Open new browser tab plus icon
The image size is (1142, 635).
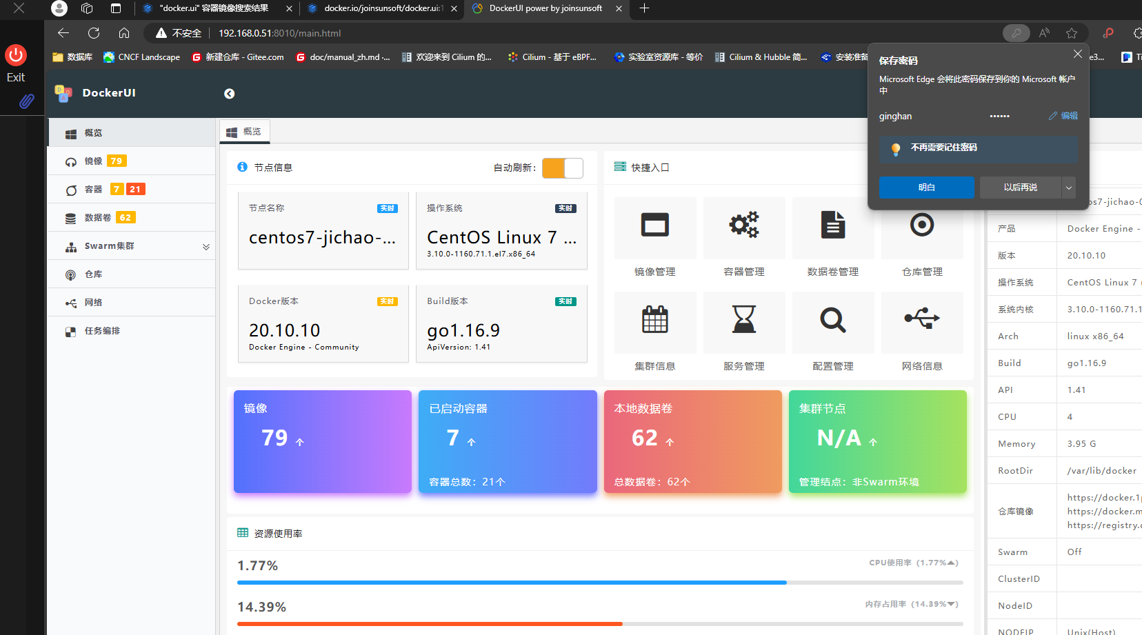(644, 8)
